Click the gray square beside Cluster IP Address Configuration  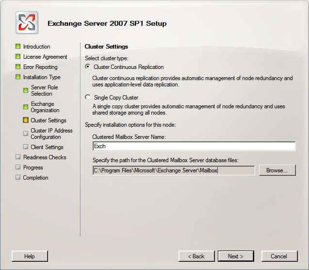click(x=26, y=134)
